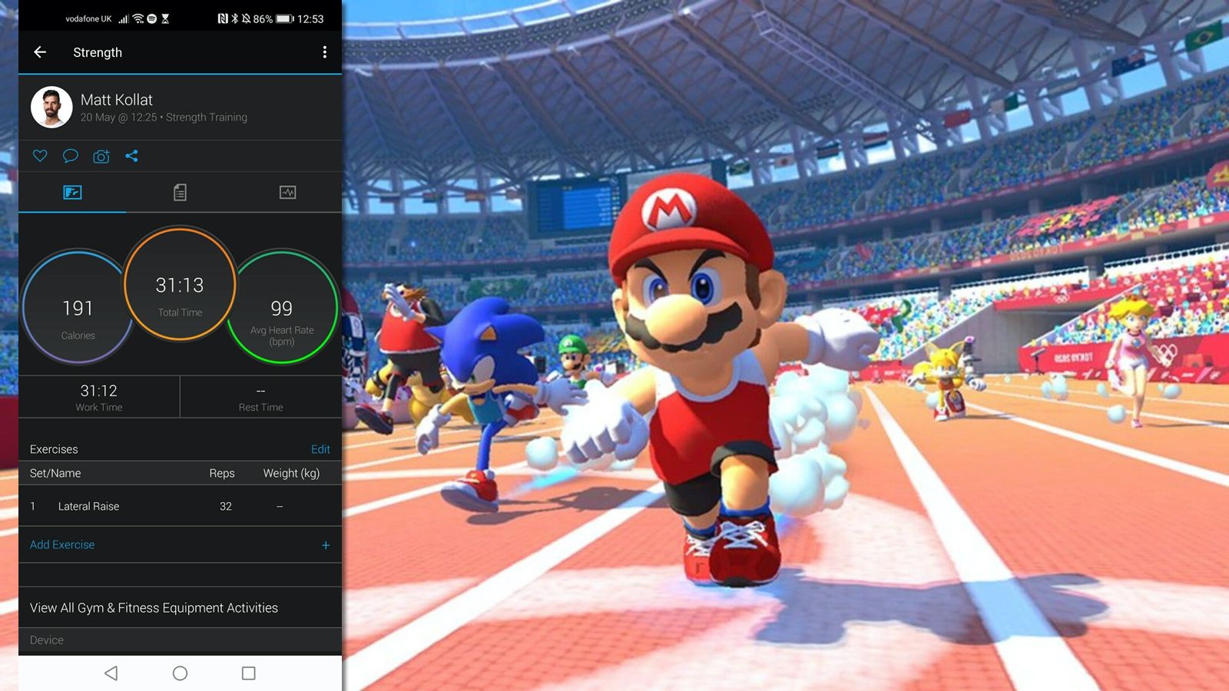This screenshot has height=691, width=1229.
Task: Open the three-dot overflow menu
Action: (324, 51)
